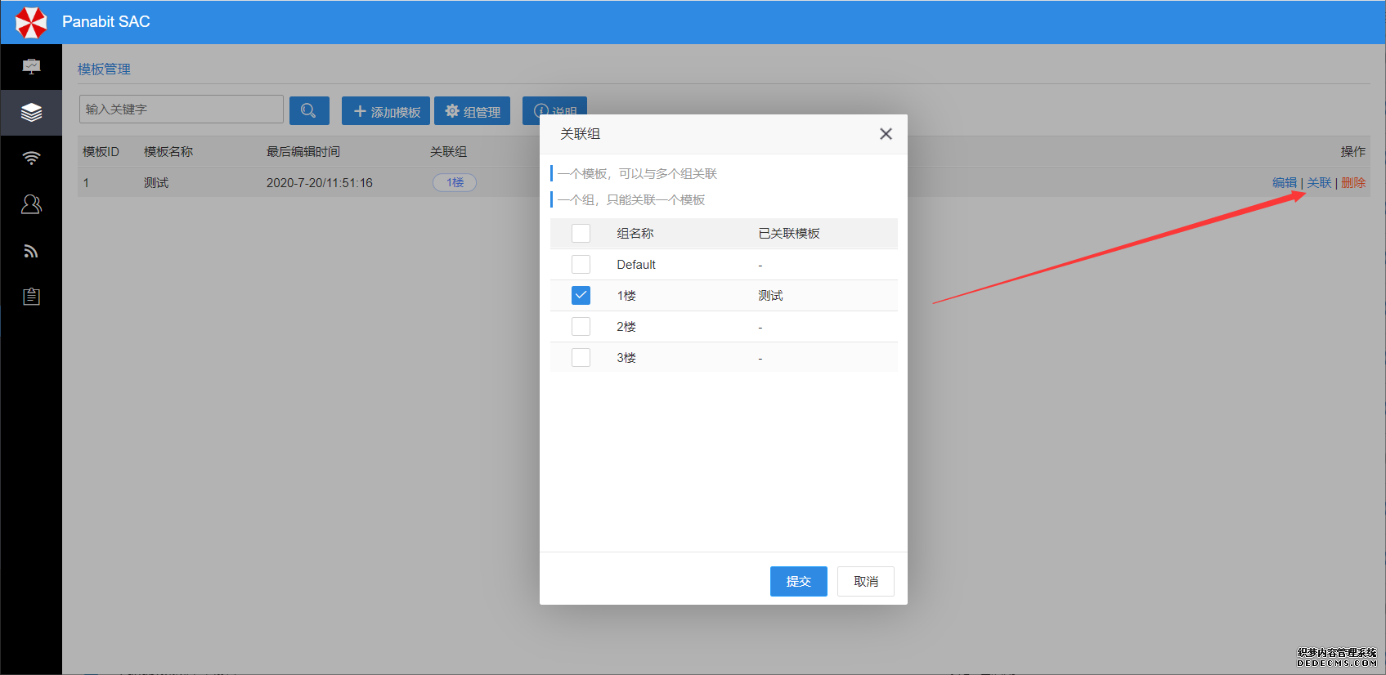Open the users sidebar icon

31,204
